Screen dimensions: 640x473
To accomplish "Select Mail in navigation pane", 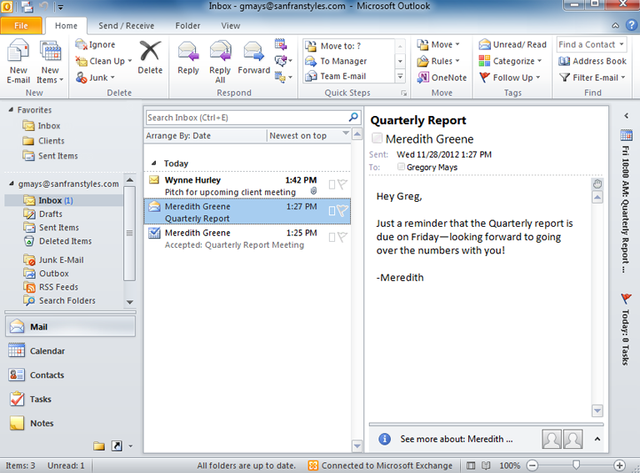I will click(70, 327).
